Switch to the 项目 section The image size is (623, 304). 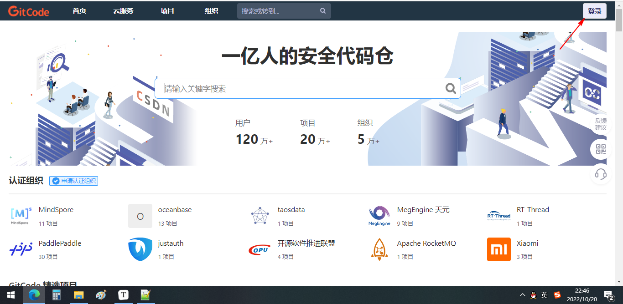click(167, 10)
